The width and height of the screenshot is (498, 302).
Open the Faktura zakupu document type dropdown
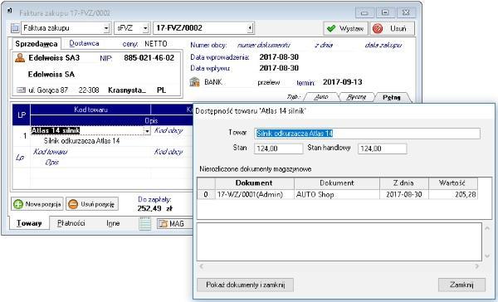(x=106, y=28)
